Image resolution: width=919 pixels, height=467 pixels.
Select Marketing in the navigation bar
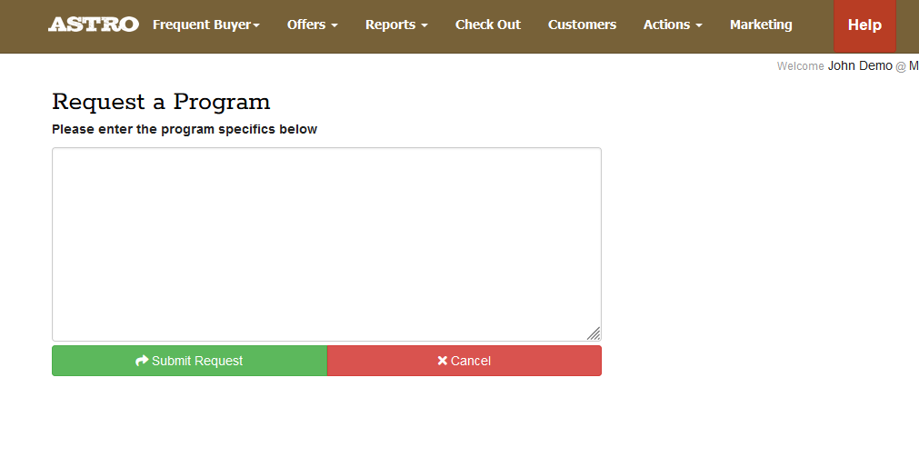pyautogui.click(x=761, y=25)
